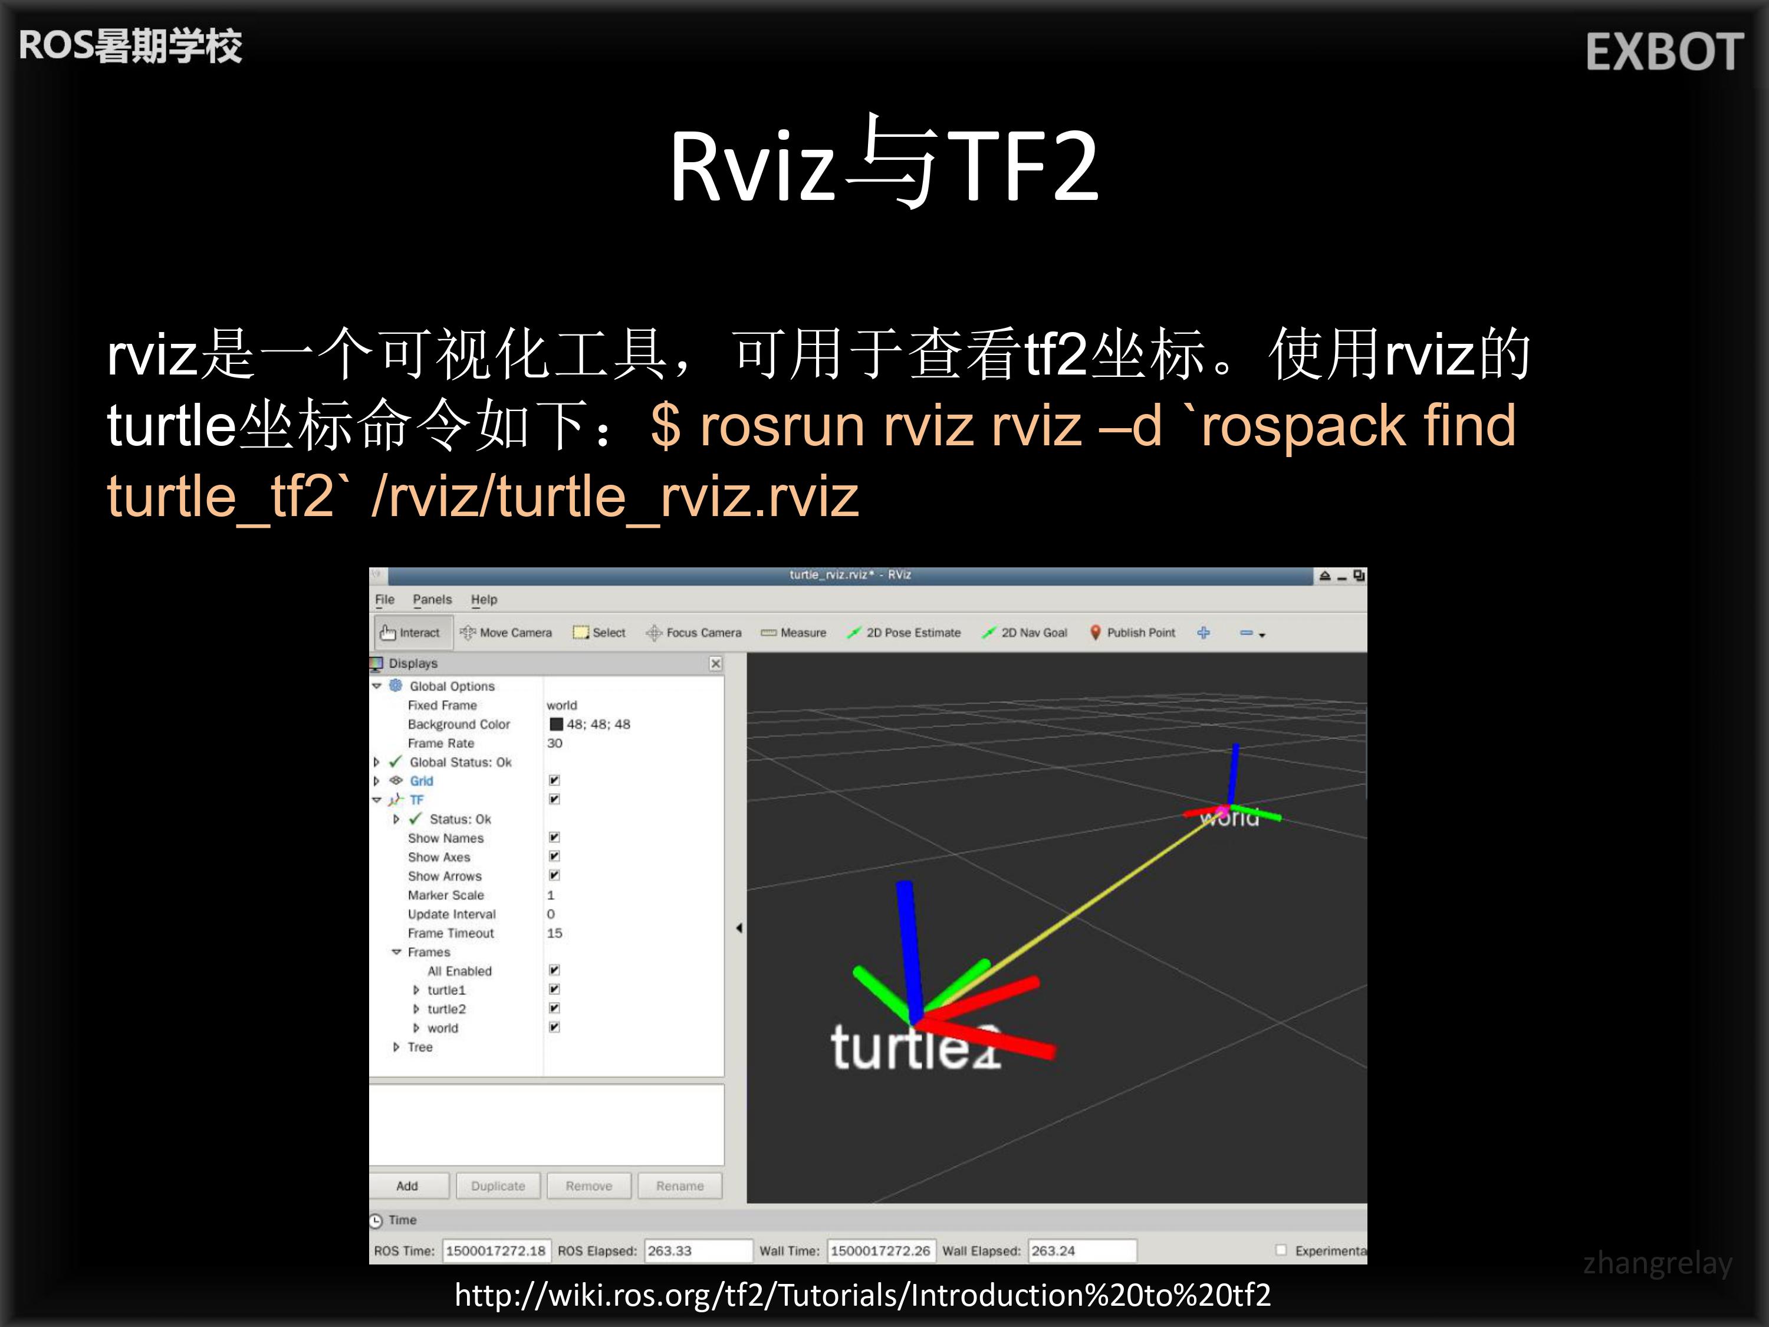This screenshot has height=1327, width=1769.
Task: Click the Background Color swatch
Action: point(557,725)
